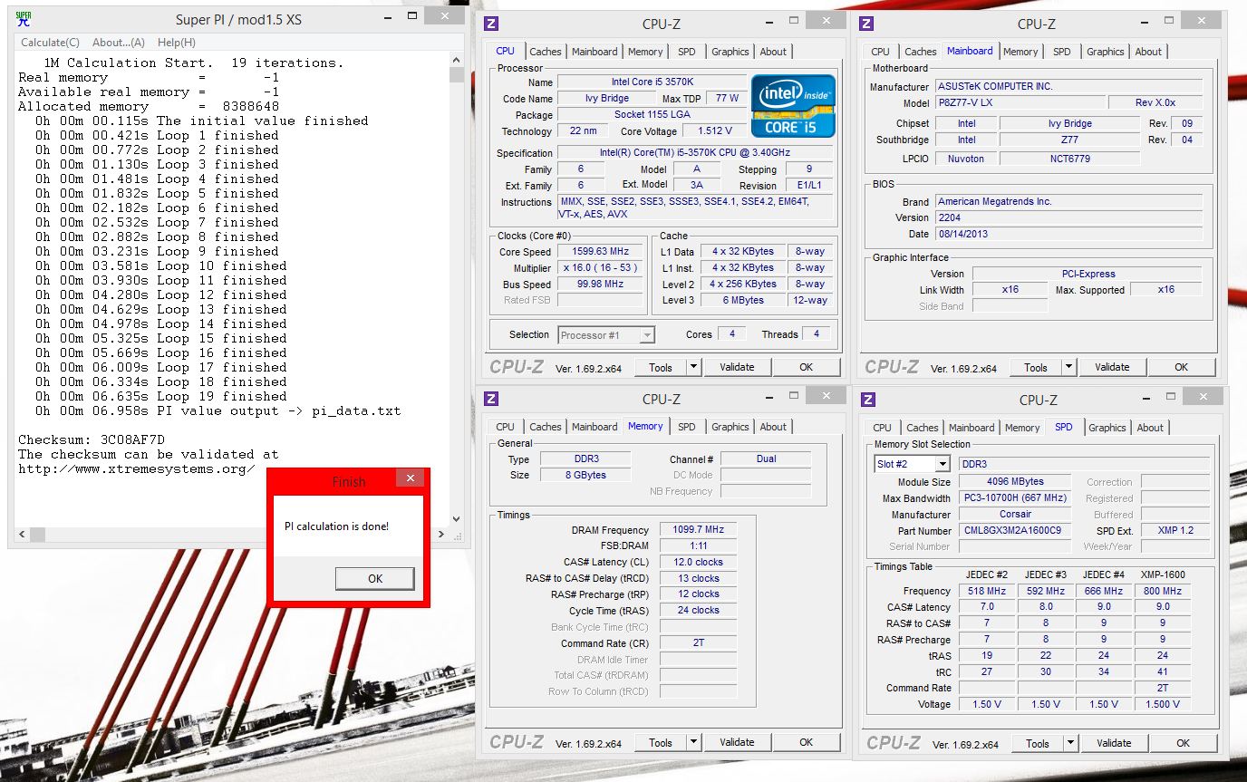Select SPD tab in Mainboard window
1247x782 pixels.
pos(1062,52)
